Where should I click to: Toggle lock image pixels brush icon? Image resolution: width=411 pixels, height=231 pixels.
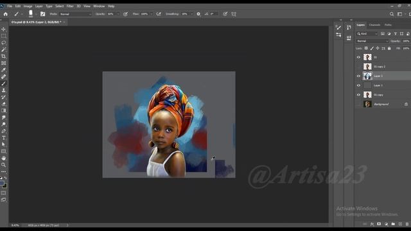click(x=372, y=49)
